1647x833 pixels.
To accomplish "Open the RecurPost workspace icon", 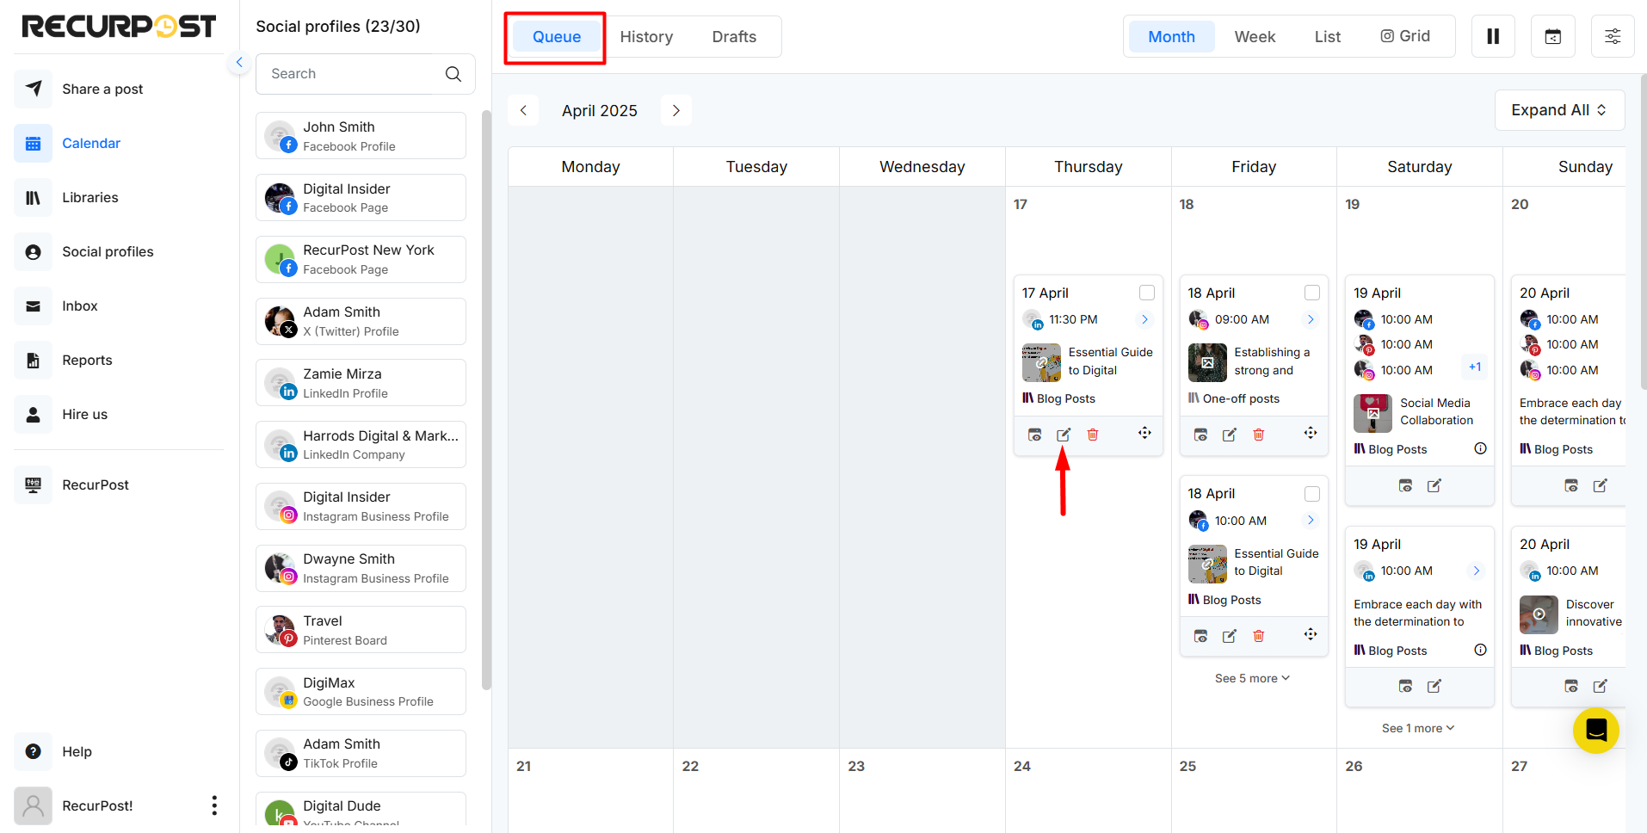I will click(33, 485).
